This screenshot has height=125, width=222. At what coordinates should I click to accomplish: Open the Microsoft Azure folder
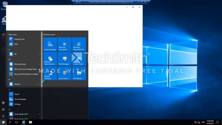24,64
